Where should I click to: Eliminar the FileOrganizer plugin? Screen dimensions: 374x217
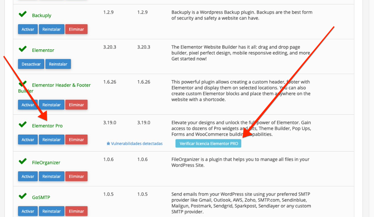[76, 177]
